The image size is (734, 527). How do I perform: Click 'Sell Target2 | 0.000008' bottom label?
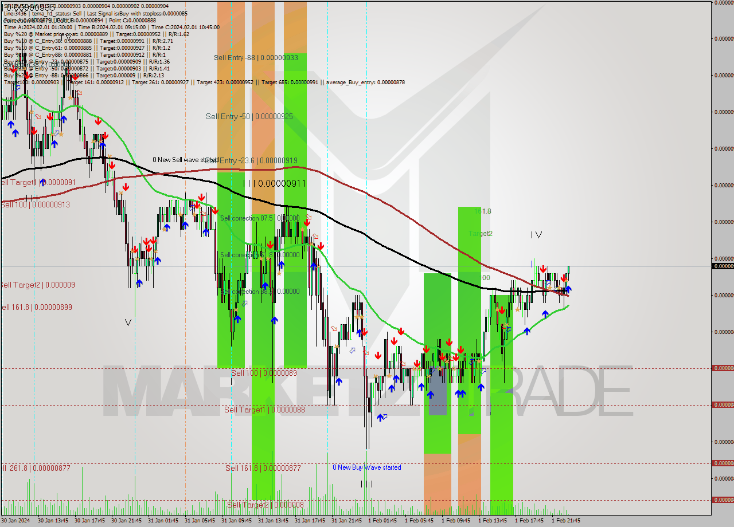tap(266, 505)
